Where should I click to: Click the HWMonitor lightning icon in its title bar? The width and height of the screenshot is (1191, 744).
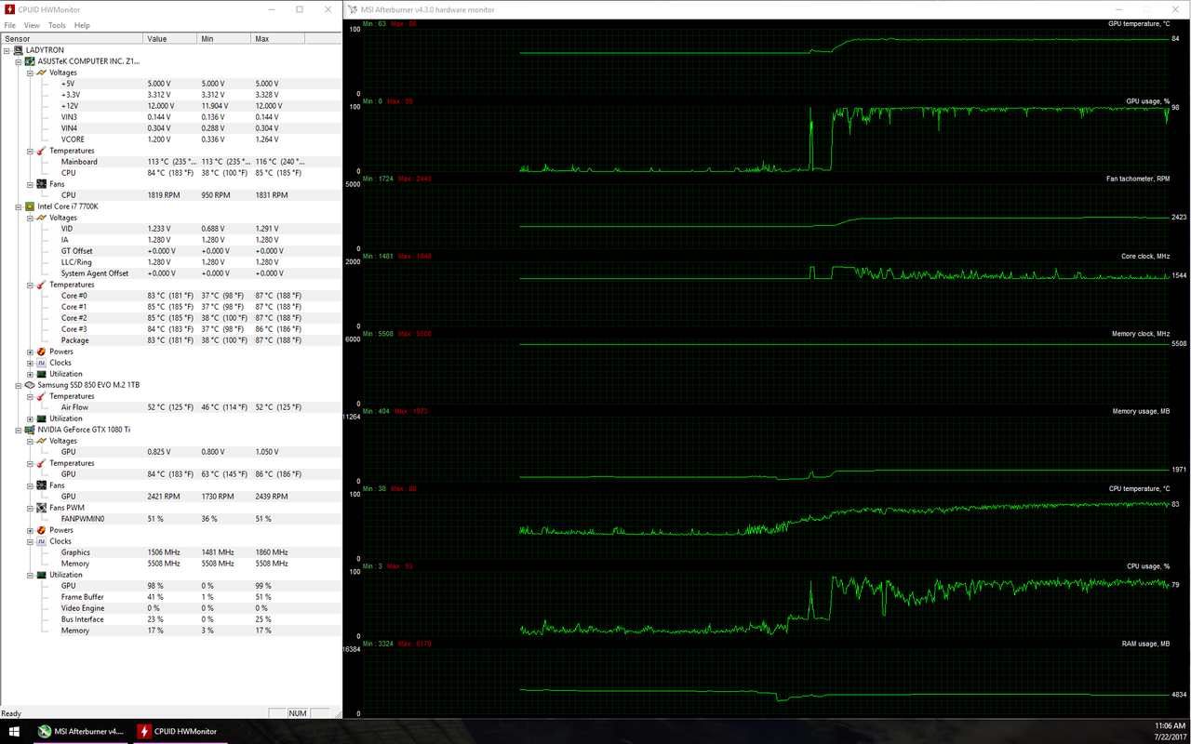tap(9, 9)
